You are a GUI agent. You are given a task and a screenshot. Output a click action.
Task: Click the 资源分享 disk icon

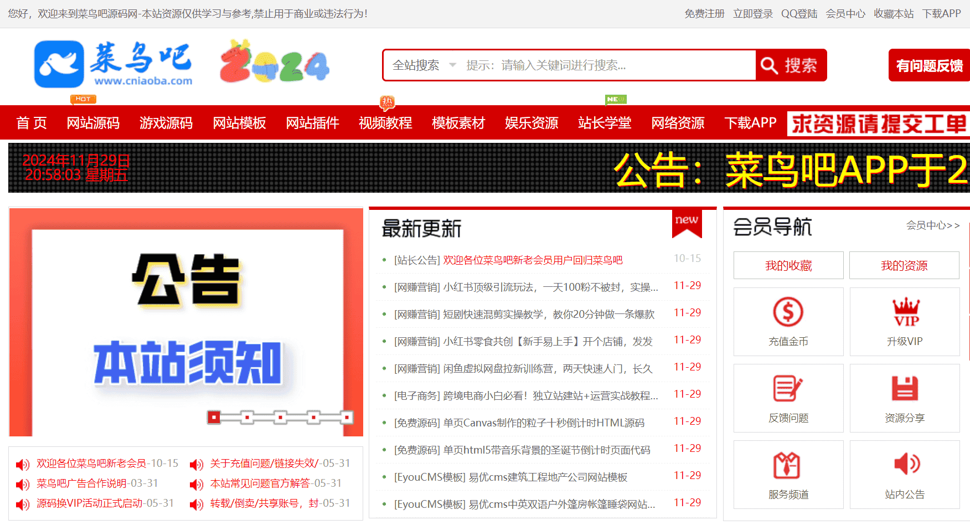click(x=904, y=388)
